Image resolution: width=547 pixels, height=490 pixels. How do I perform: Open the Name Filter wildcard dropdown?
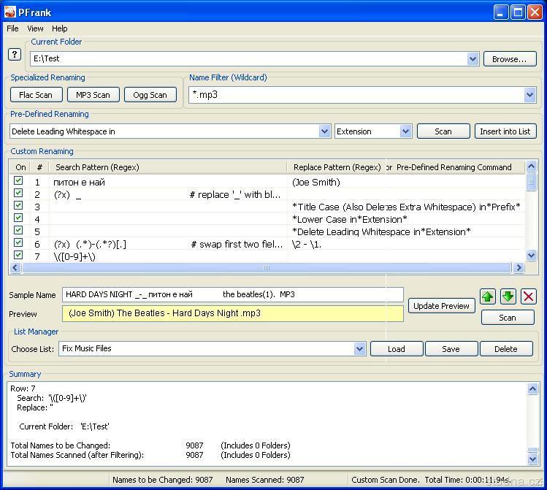529,95
